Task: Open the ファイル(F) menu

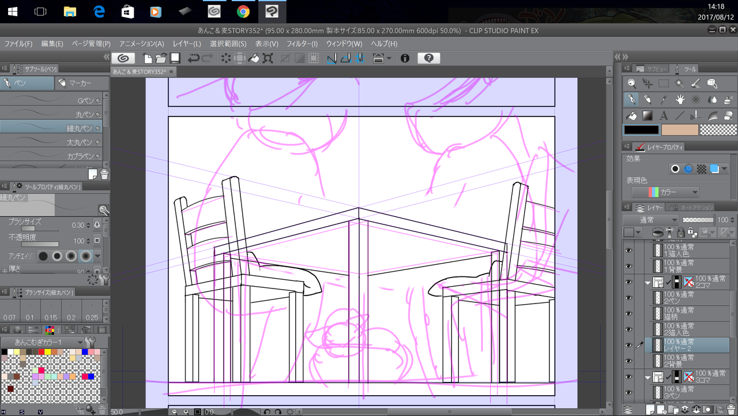Action: (x=18, y=44)
